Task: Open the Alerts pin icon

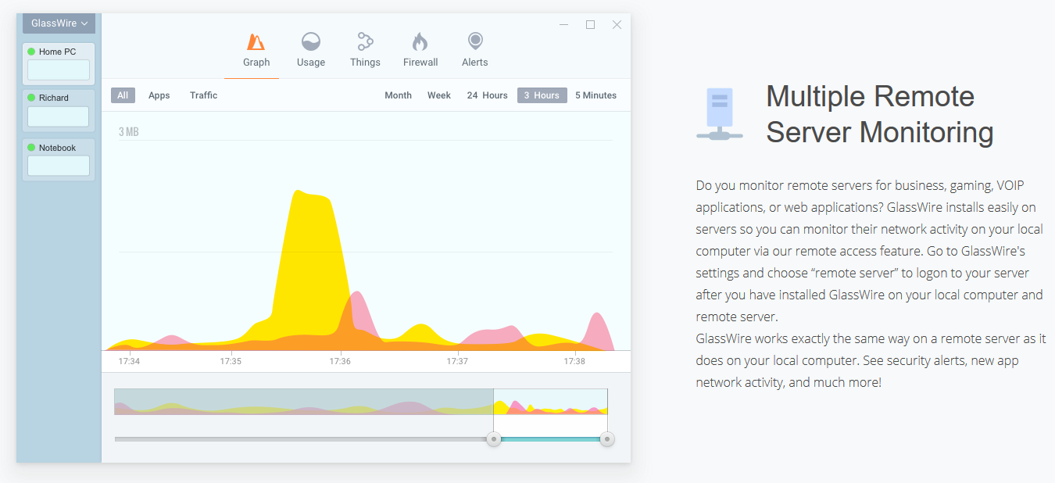Action: tap(474, 41)
